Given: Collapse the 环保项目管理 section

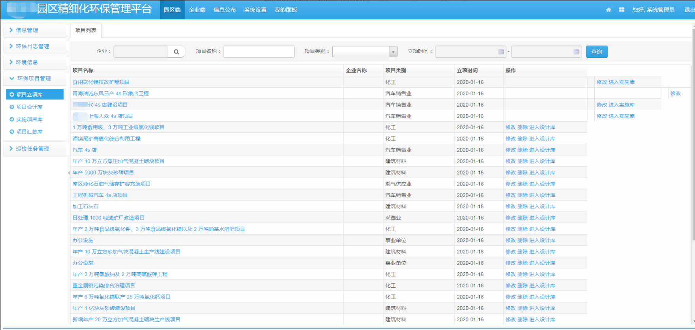Looking at the screenshot, I should pos(34,78).
